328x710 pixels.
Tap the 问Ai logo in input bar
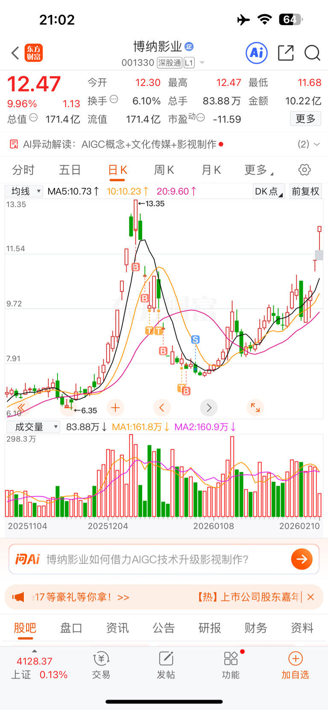point(27,559)
